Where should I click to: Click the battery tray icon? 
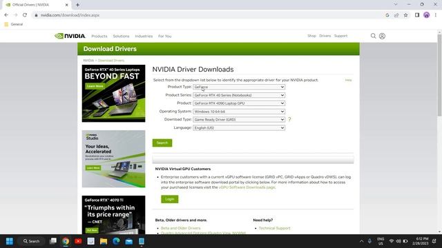pyautogui.click(x=405, y=241)
